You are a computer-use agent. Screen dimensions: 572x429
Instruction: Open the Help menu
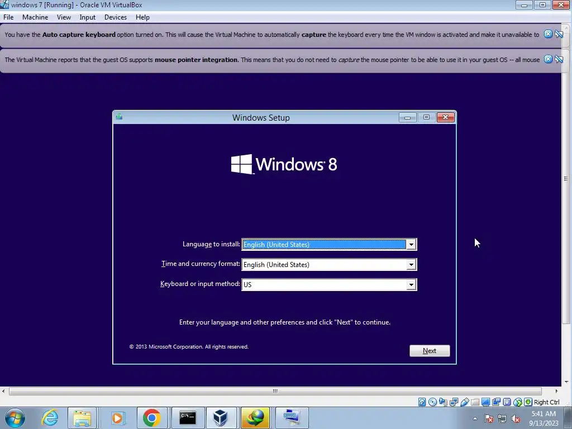[x=142, y=17]
